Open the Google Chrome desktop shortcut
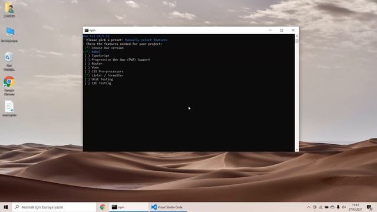Screen dimensions: 377x212 click(x=9, y=86)
